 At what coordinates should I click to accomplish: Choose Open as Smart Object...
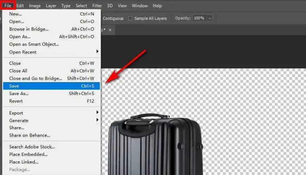tap(51, 44)
